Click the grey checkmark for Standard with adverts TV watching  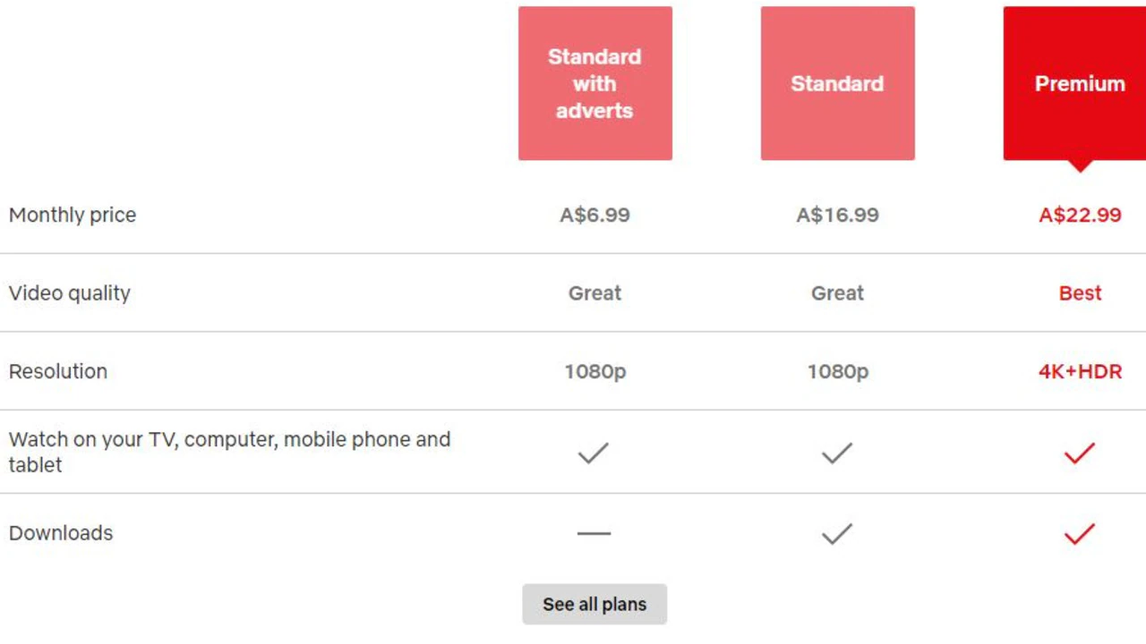pyautogui.click(x=594, y=453)
